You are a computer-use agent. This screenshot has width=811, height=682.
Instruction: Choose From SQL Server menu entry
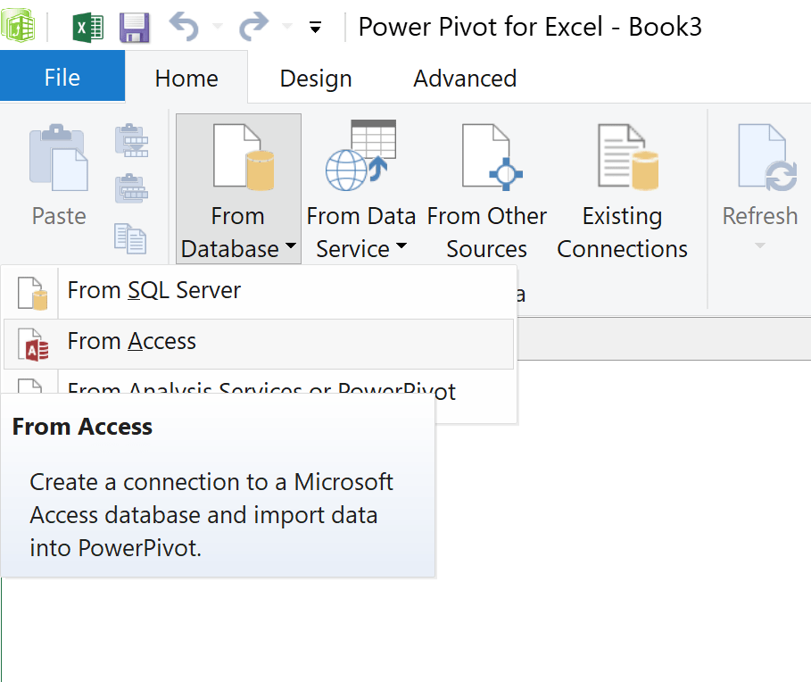(x=259, y=291)
